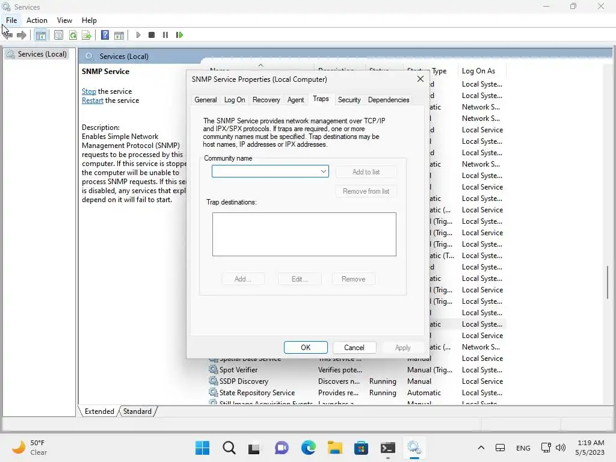The image size is (616, 462).
Task: Open the Properties toolbar icon
Action: point(58,35)
